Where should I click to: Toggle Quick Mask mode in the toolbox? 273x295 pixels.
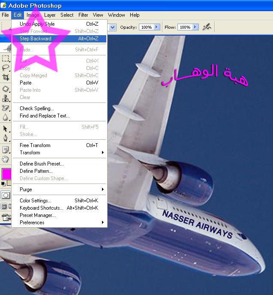tap(6, 195)
